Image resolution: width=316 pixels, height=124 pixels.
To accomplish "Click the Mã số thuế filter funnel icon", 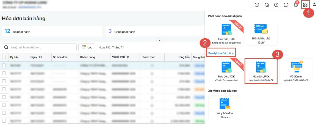I will (128, 57).
